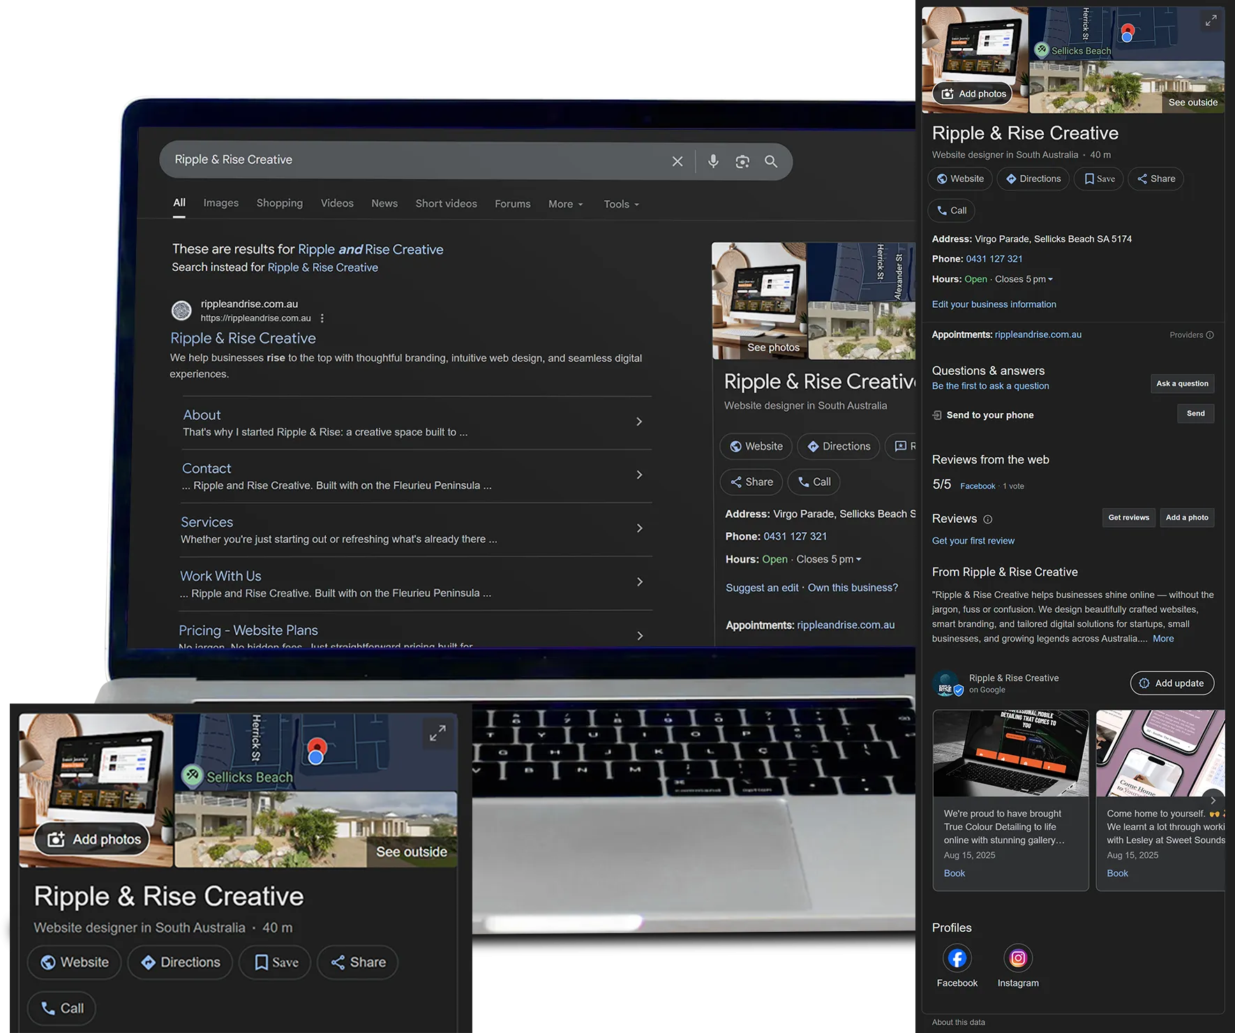Open Edit your business information link

coord(994,304)
